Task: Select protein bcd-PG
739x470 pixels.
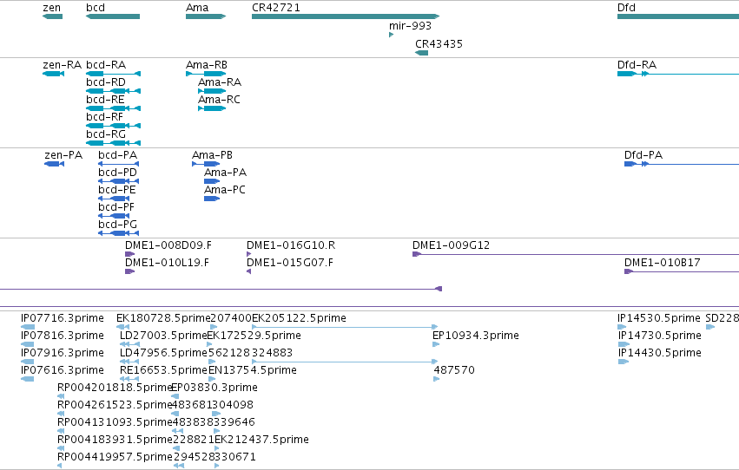Action: (118, 233)
